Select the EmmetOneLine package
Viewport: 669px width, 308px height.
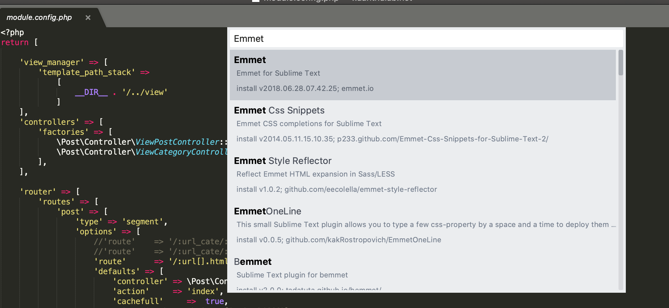(x=423, y=226)
